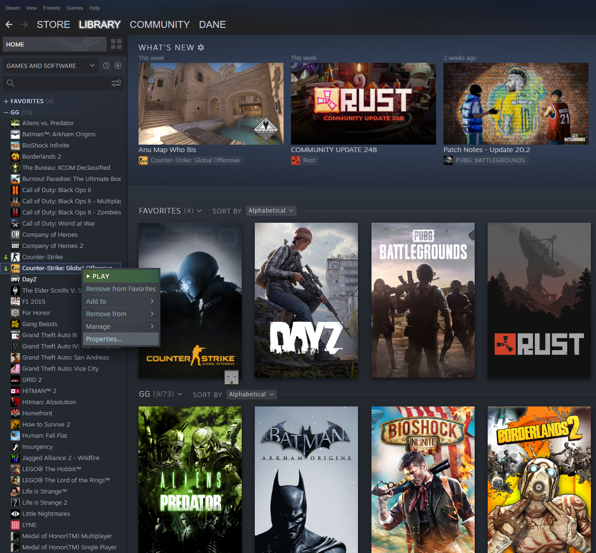
Task: Collapse the FAVORITES (4) shelf header chevron
Action: tap(199, 211)
